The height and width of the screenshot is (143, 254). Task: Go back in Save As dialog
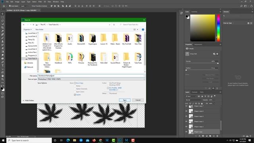pos(24,25)
